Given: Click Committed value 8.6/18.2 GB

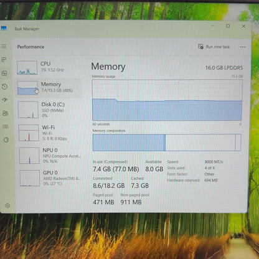Looking at the screenshot, I should [x=109, y=186].
